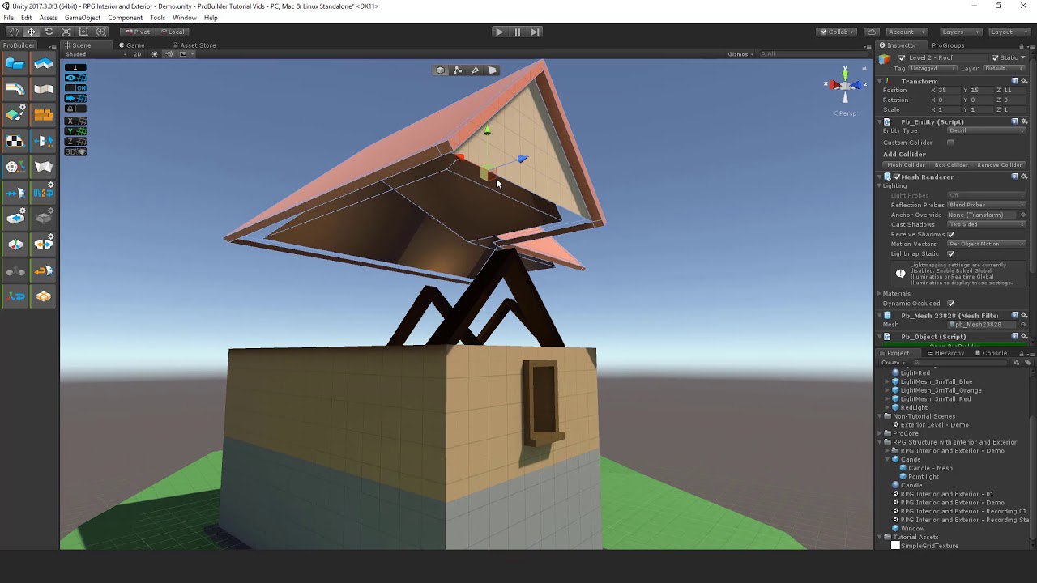Toggle scene lighting sun icon
This screenshot has height=583, width=1037.
(154, 54)
